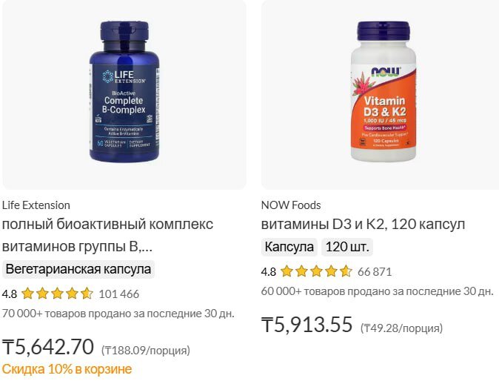Open the NOW Vitamin D3 & K2 image

point(383,93)
